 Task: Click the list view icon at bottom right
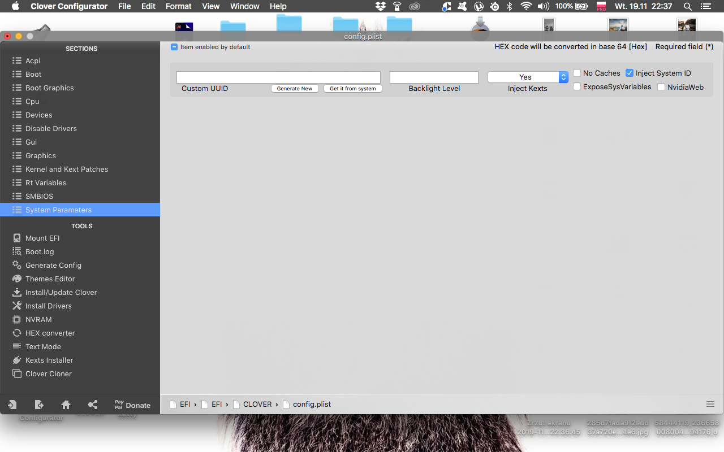710,404
